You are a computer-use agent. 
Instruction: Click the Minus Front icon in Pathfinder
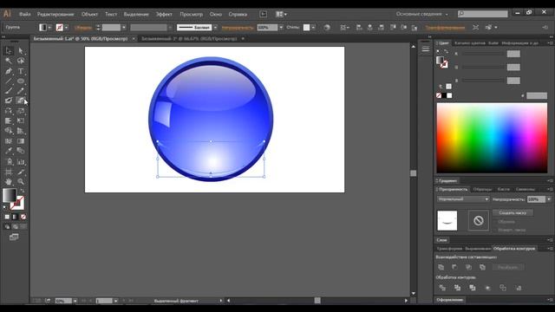(x=454, y=267)
